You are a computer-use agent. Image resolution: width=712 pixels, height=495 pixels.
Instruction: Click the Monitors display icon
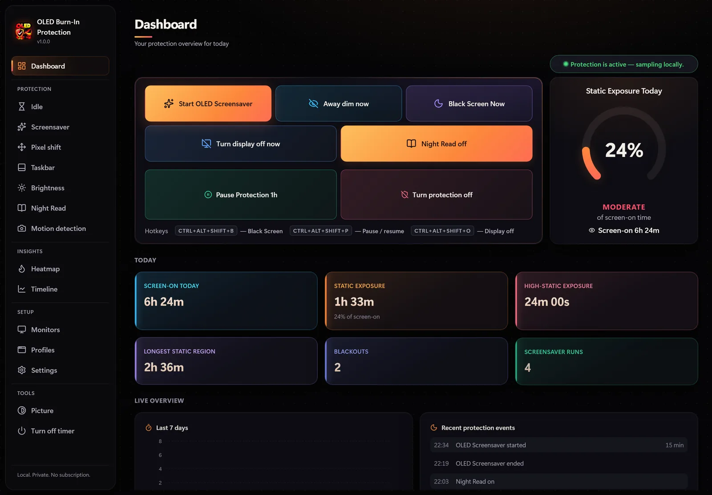(21, 330)
